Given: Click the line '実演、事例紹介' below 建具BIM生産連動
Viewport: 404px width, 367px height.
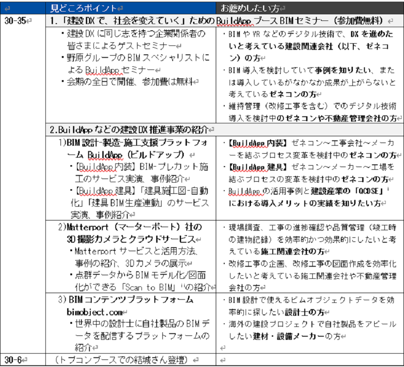Looking at the screenshot, I should pos(100,215).
